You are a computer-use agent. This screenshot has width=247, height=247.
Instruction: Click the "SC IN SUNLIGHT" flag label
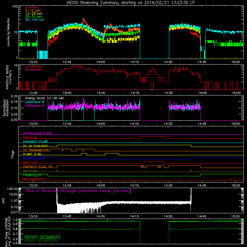pyautogui.click(x=36, y=146)
